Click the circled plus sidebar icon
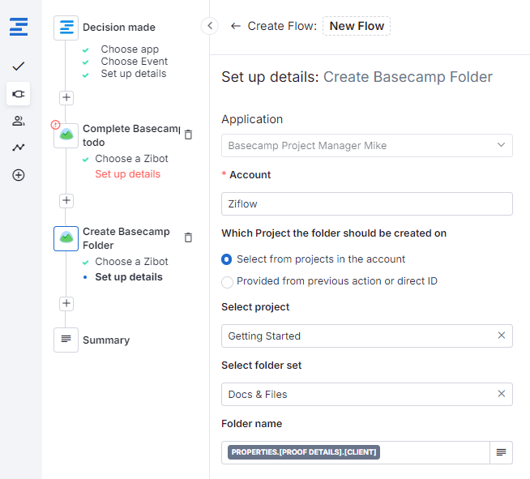 18,175
